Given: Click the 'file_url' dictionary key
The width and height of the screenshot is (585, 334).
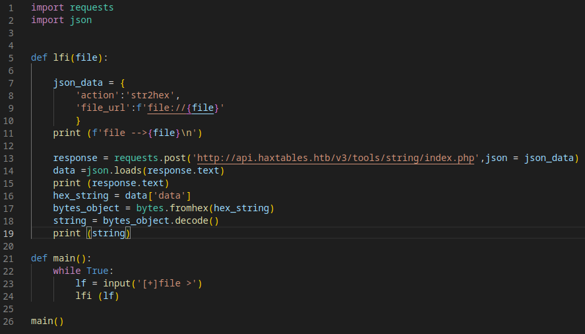Looking at the screenshot, I should [103, 108].
